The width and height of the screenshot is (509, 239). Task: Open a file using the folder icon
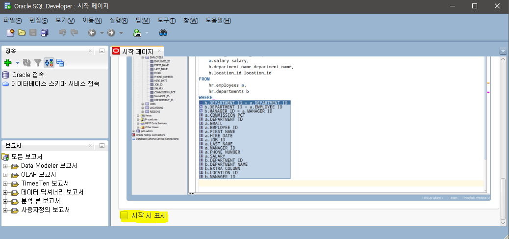[22, 33]
